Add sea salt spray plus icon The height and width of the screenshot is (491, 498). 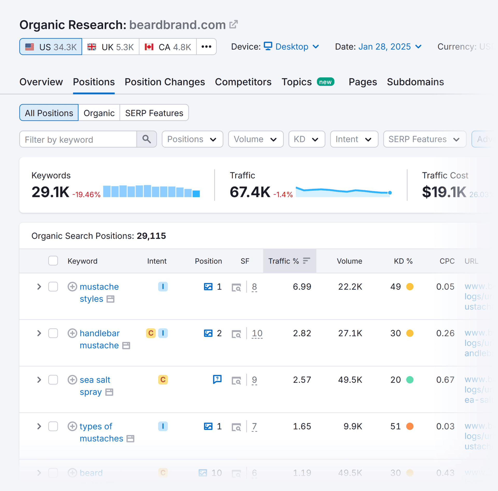click(72, 380)
